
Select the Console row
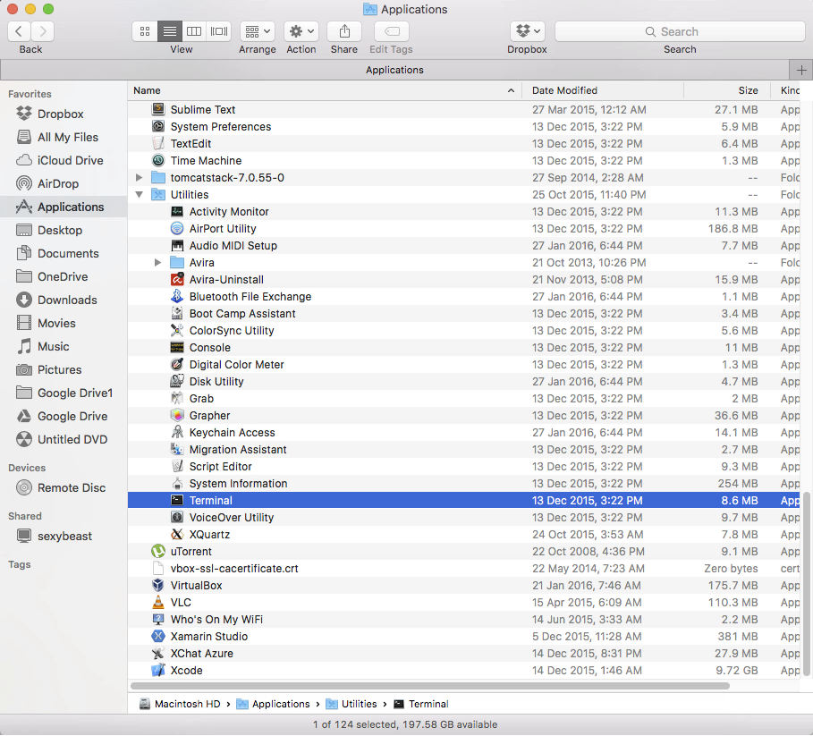[x=464, y=348]
